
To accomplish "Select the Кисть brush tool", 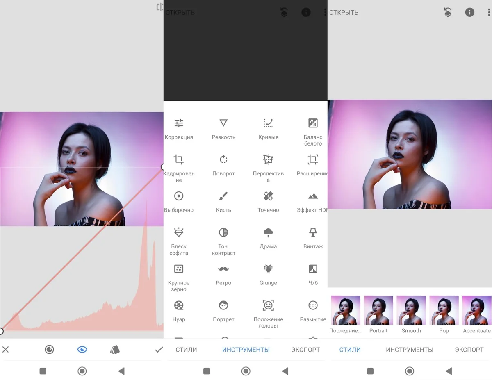I will tap(223, 202).
